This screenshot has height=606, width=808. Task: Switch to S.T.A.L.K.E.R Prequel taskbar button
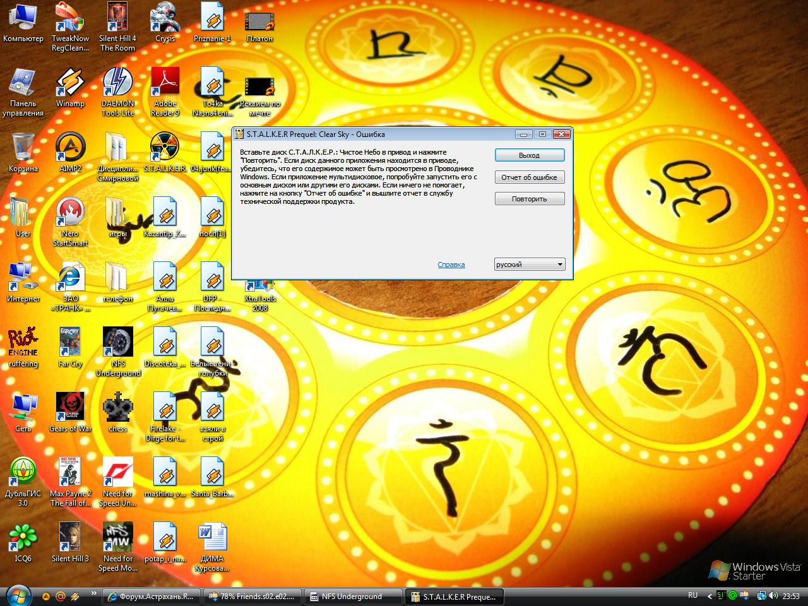click(x=454, y=597)
